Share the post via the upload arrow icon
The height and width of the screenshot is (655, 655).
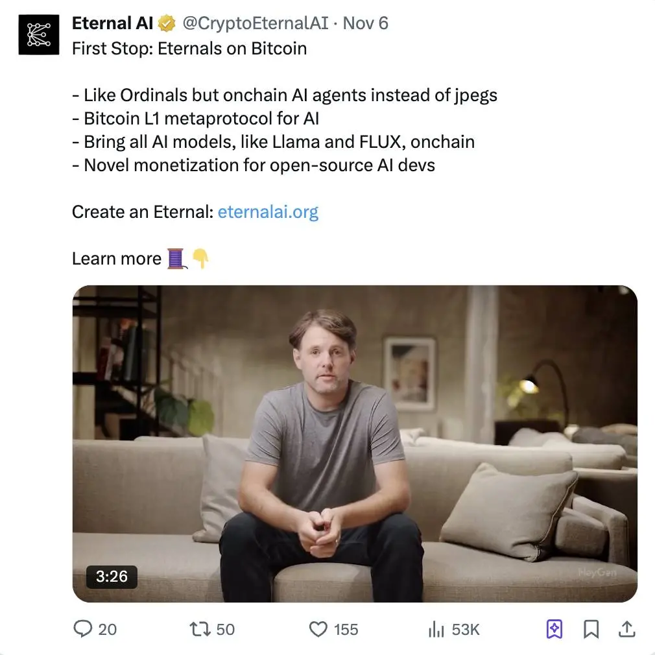point(626,629)
